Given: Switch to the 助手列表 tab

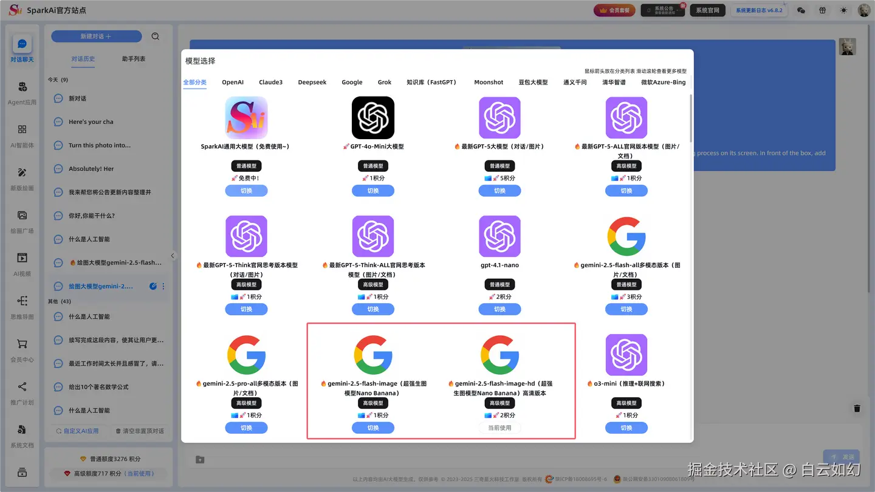Looking at the screenshot, I should (x=134, y=59).
